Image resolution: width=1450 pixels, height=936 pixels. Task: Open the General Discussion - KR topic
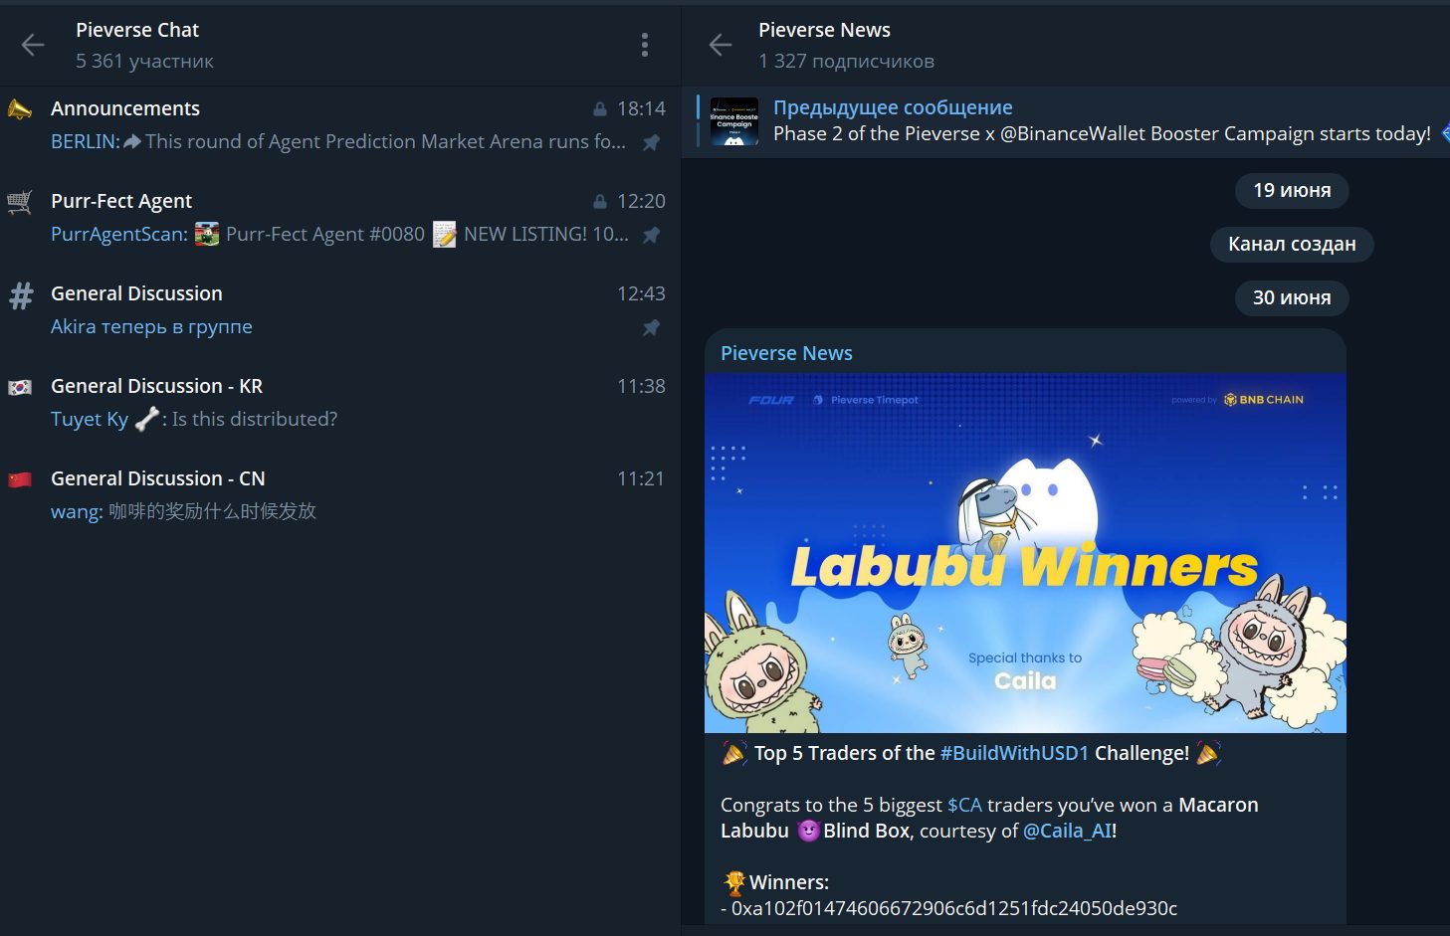tap(339, 402)
